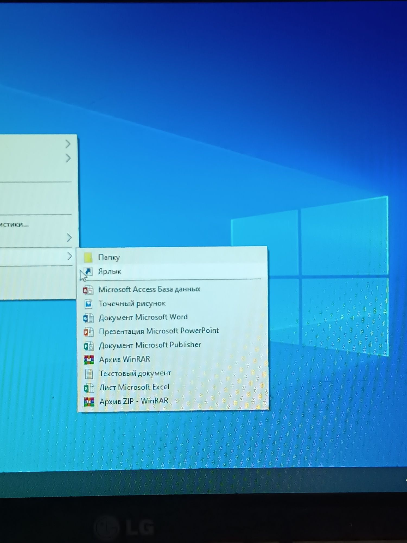Click the PowerPoint presentation icon
This screenshot has height=543, width=407.
(89, 332)
